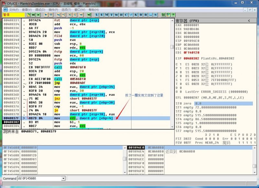The image size is (259, 188).
Task: Select the stack row at 001896E0
Action: pos(190,147)
